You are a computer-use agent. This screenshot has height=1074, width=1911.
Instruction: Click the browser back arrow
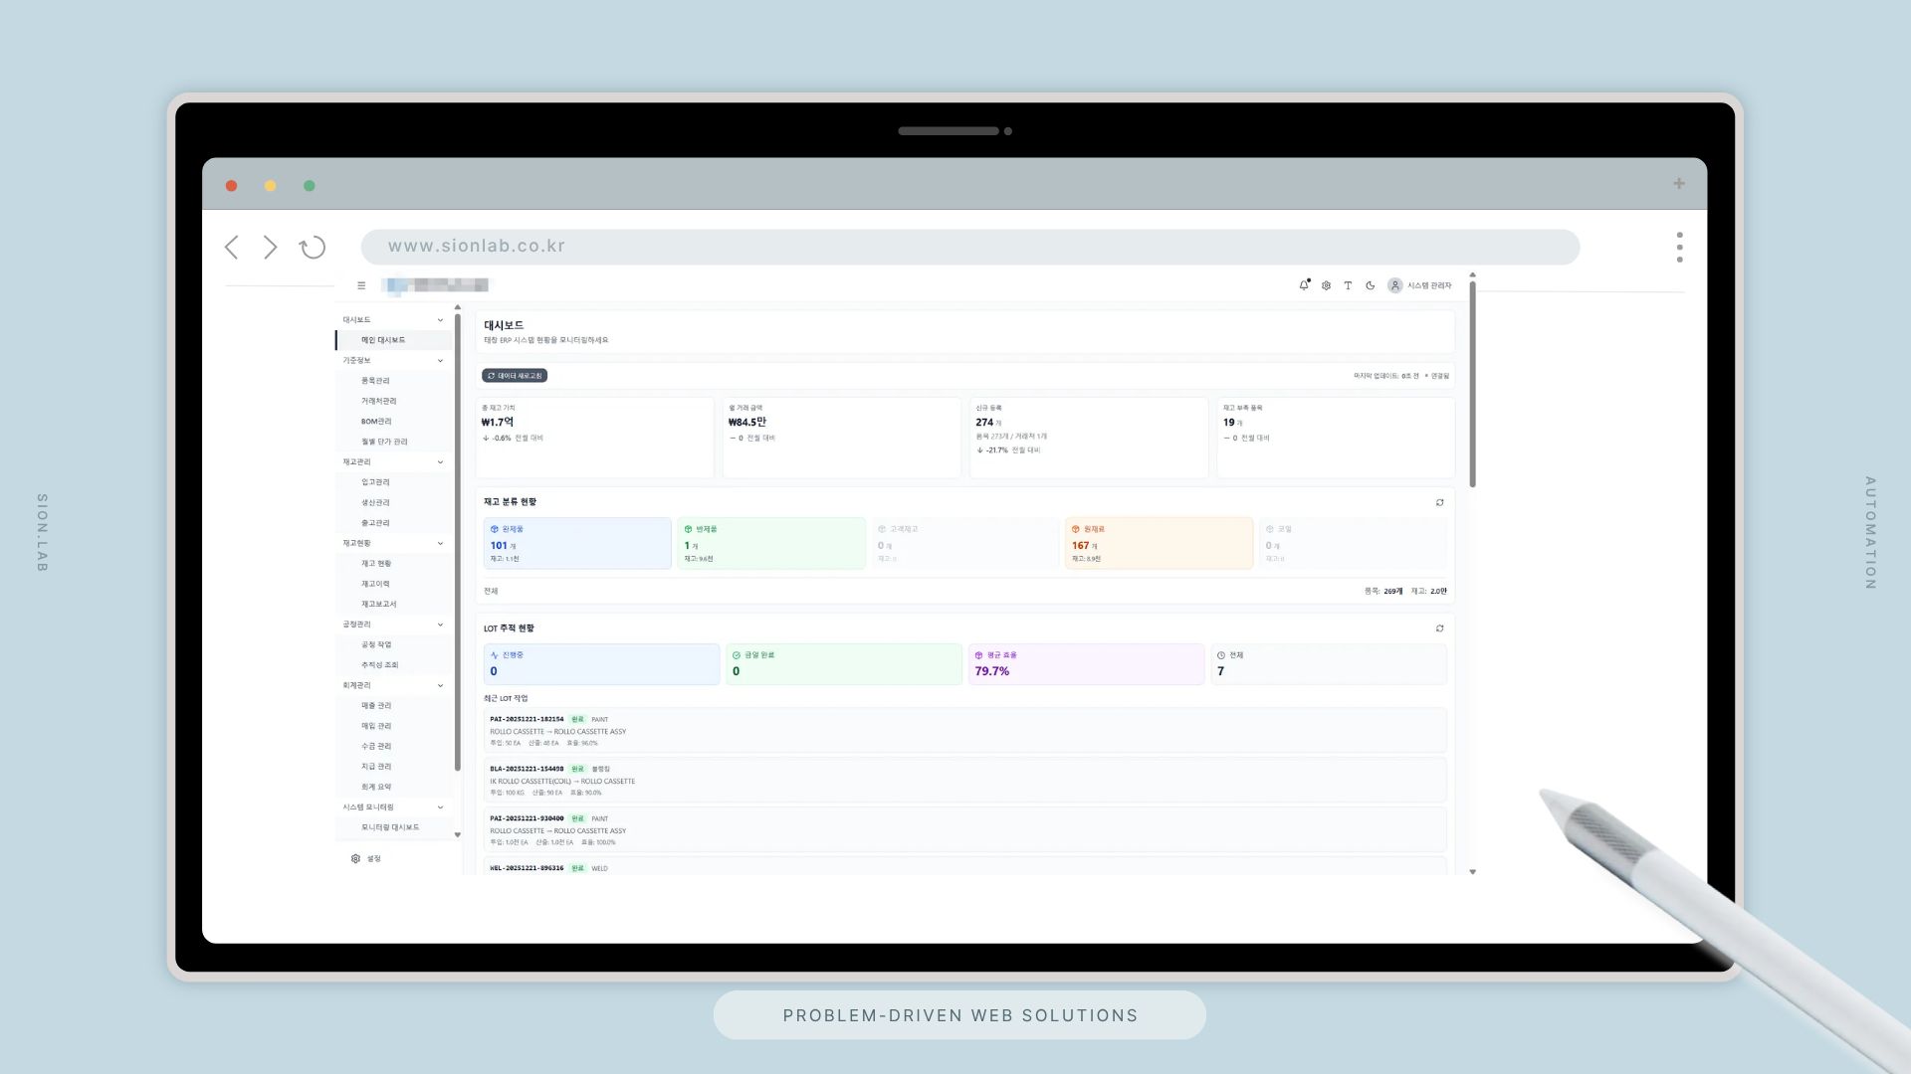point(232,248)
